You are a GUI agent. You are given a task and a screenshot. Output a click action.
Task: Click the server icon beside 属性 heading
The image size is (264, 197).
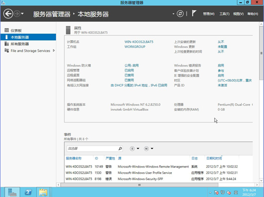(x=68, y=30)
